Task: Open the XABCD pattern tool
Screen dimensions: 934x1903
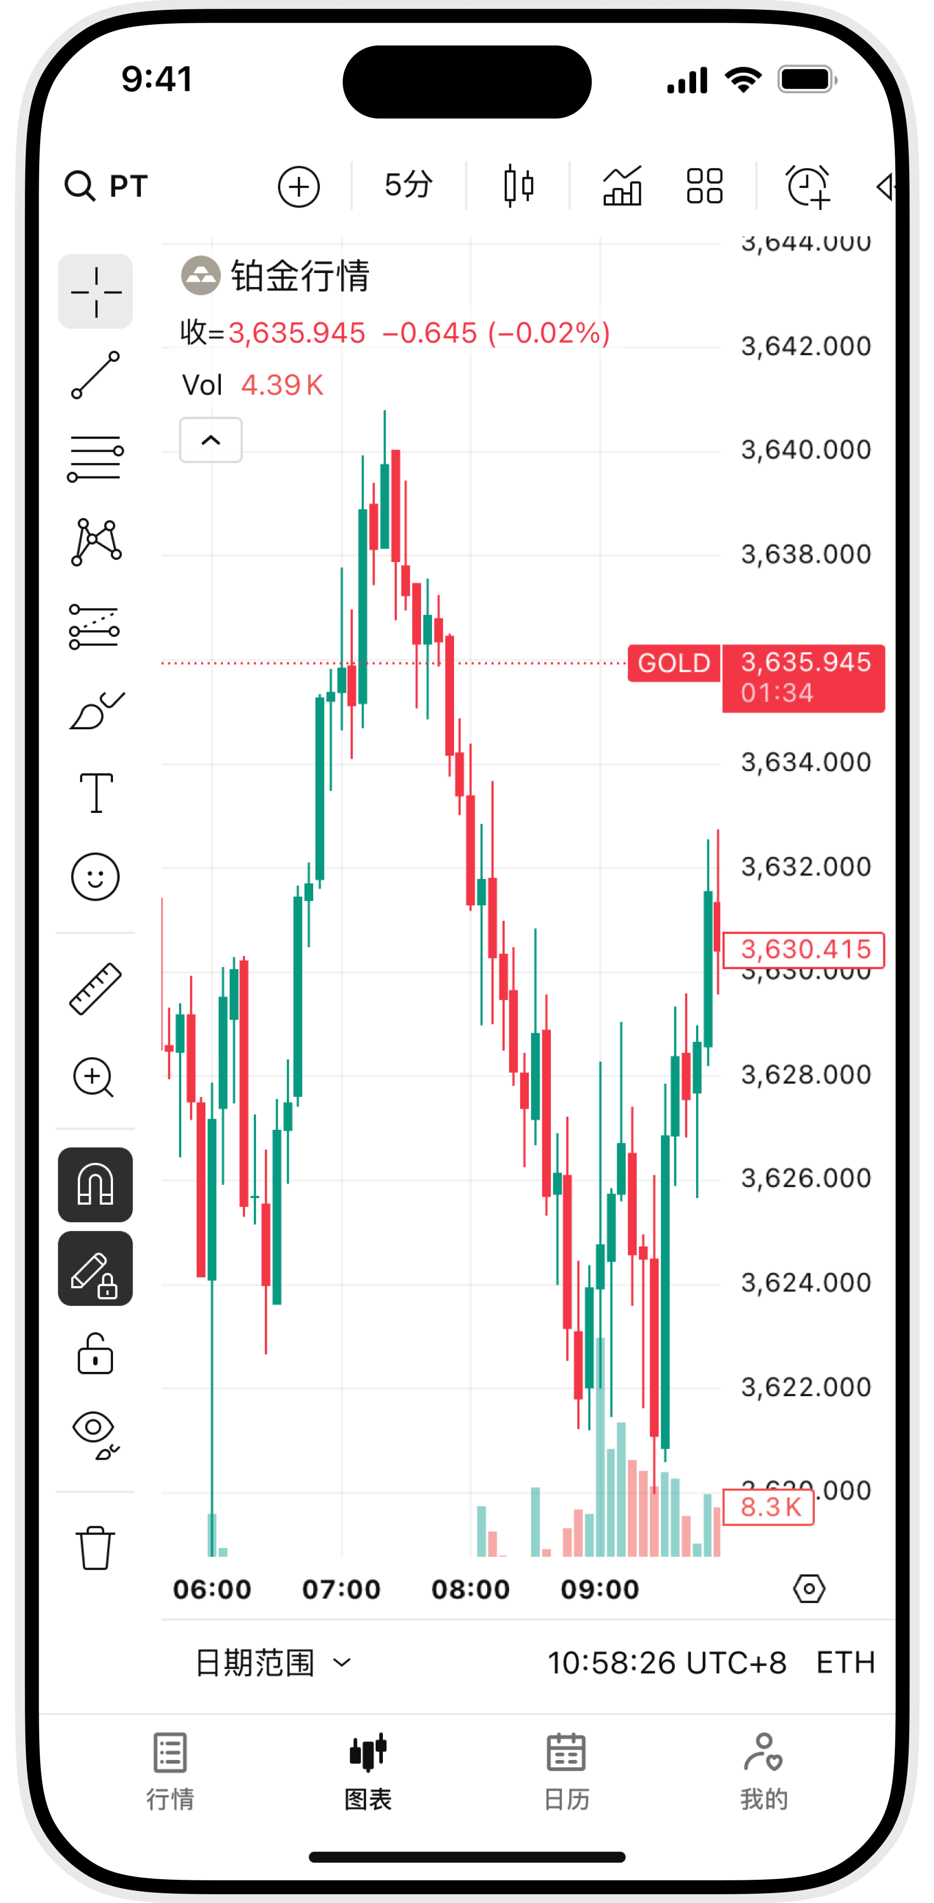Action: (x=95, y=541)
